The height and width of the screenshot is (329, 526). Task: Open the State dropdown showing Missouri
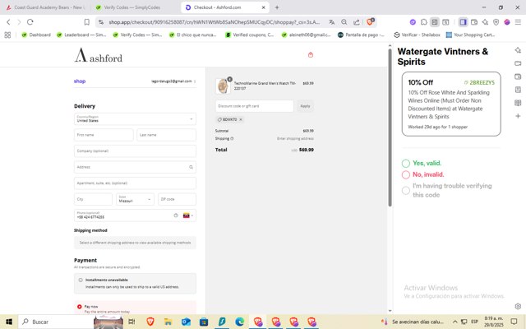click(135, 199)
